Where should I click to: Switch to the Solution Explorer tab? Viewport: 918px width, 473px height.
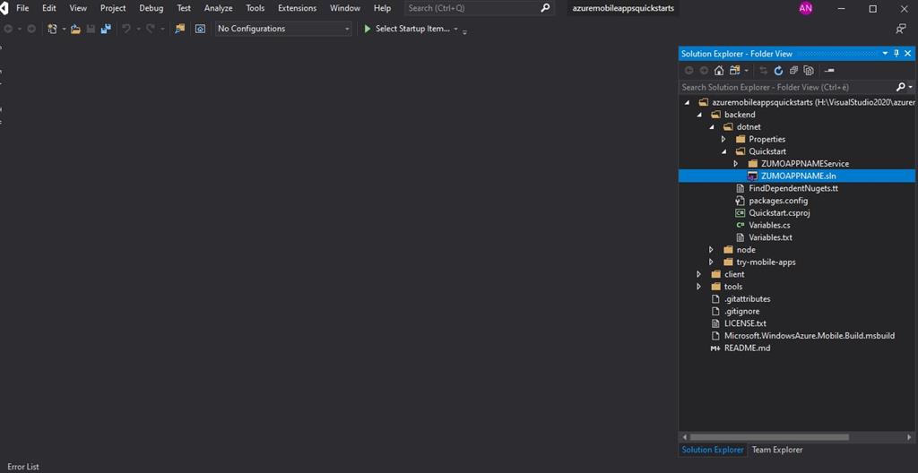tap(713, 451)
